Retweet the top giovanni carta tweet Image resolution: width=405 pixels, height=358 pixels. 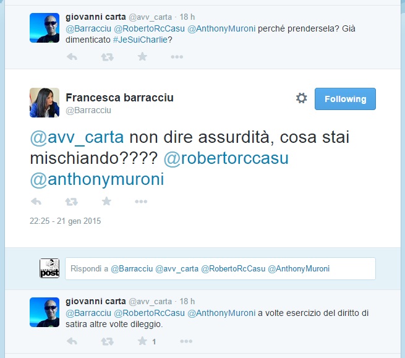click(107, 56)
